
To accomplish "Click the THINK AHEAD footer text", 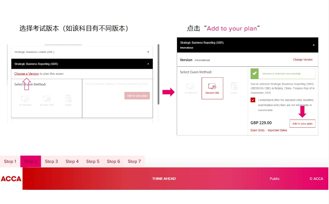I will [x=164, y=178].
